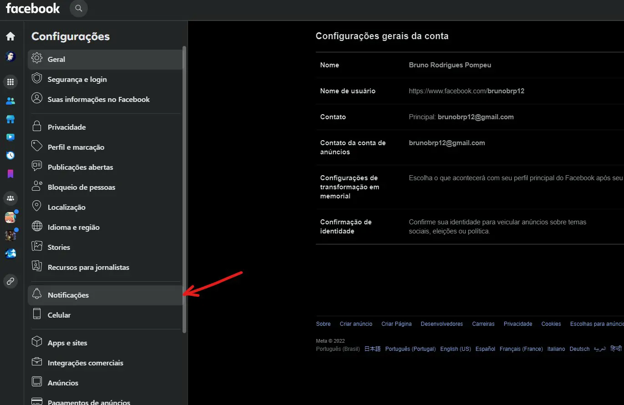The image size is (624, 405).
Task: Open Groups icon in left rail
Action: tap(10, 198)
